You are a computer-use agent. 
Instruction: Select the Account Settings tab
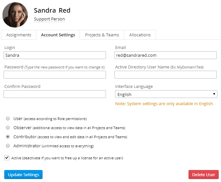pos(58,35)
